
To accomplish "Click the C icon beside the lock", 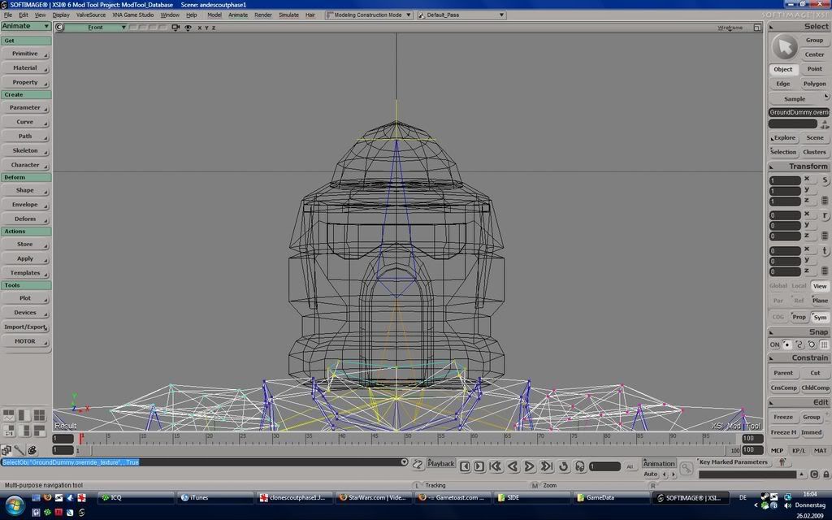I will (814, 474).
